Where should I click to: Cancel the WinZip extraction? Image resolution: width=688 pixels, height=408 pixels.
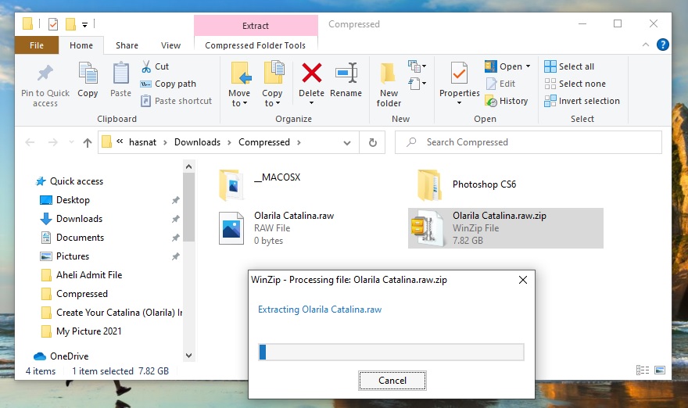(x=392, y=381)
